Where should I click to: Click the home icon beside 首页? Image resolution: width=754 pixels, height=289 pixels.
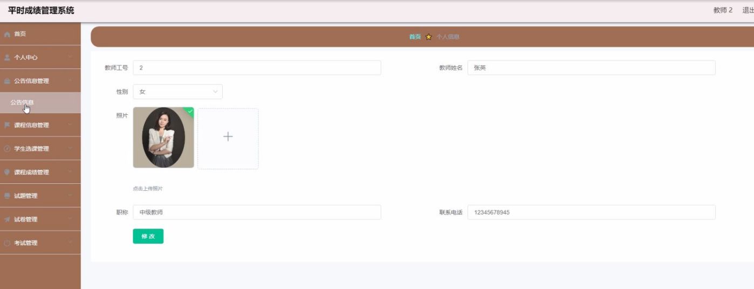(7, 34)
